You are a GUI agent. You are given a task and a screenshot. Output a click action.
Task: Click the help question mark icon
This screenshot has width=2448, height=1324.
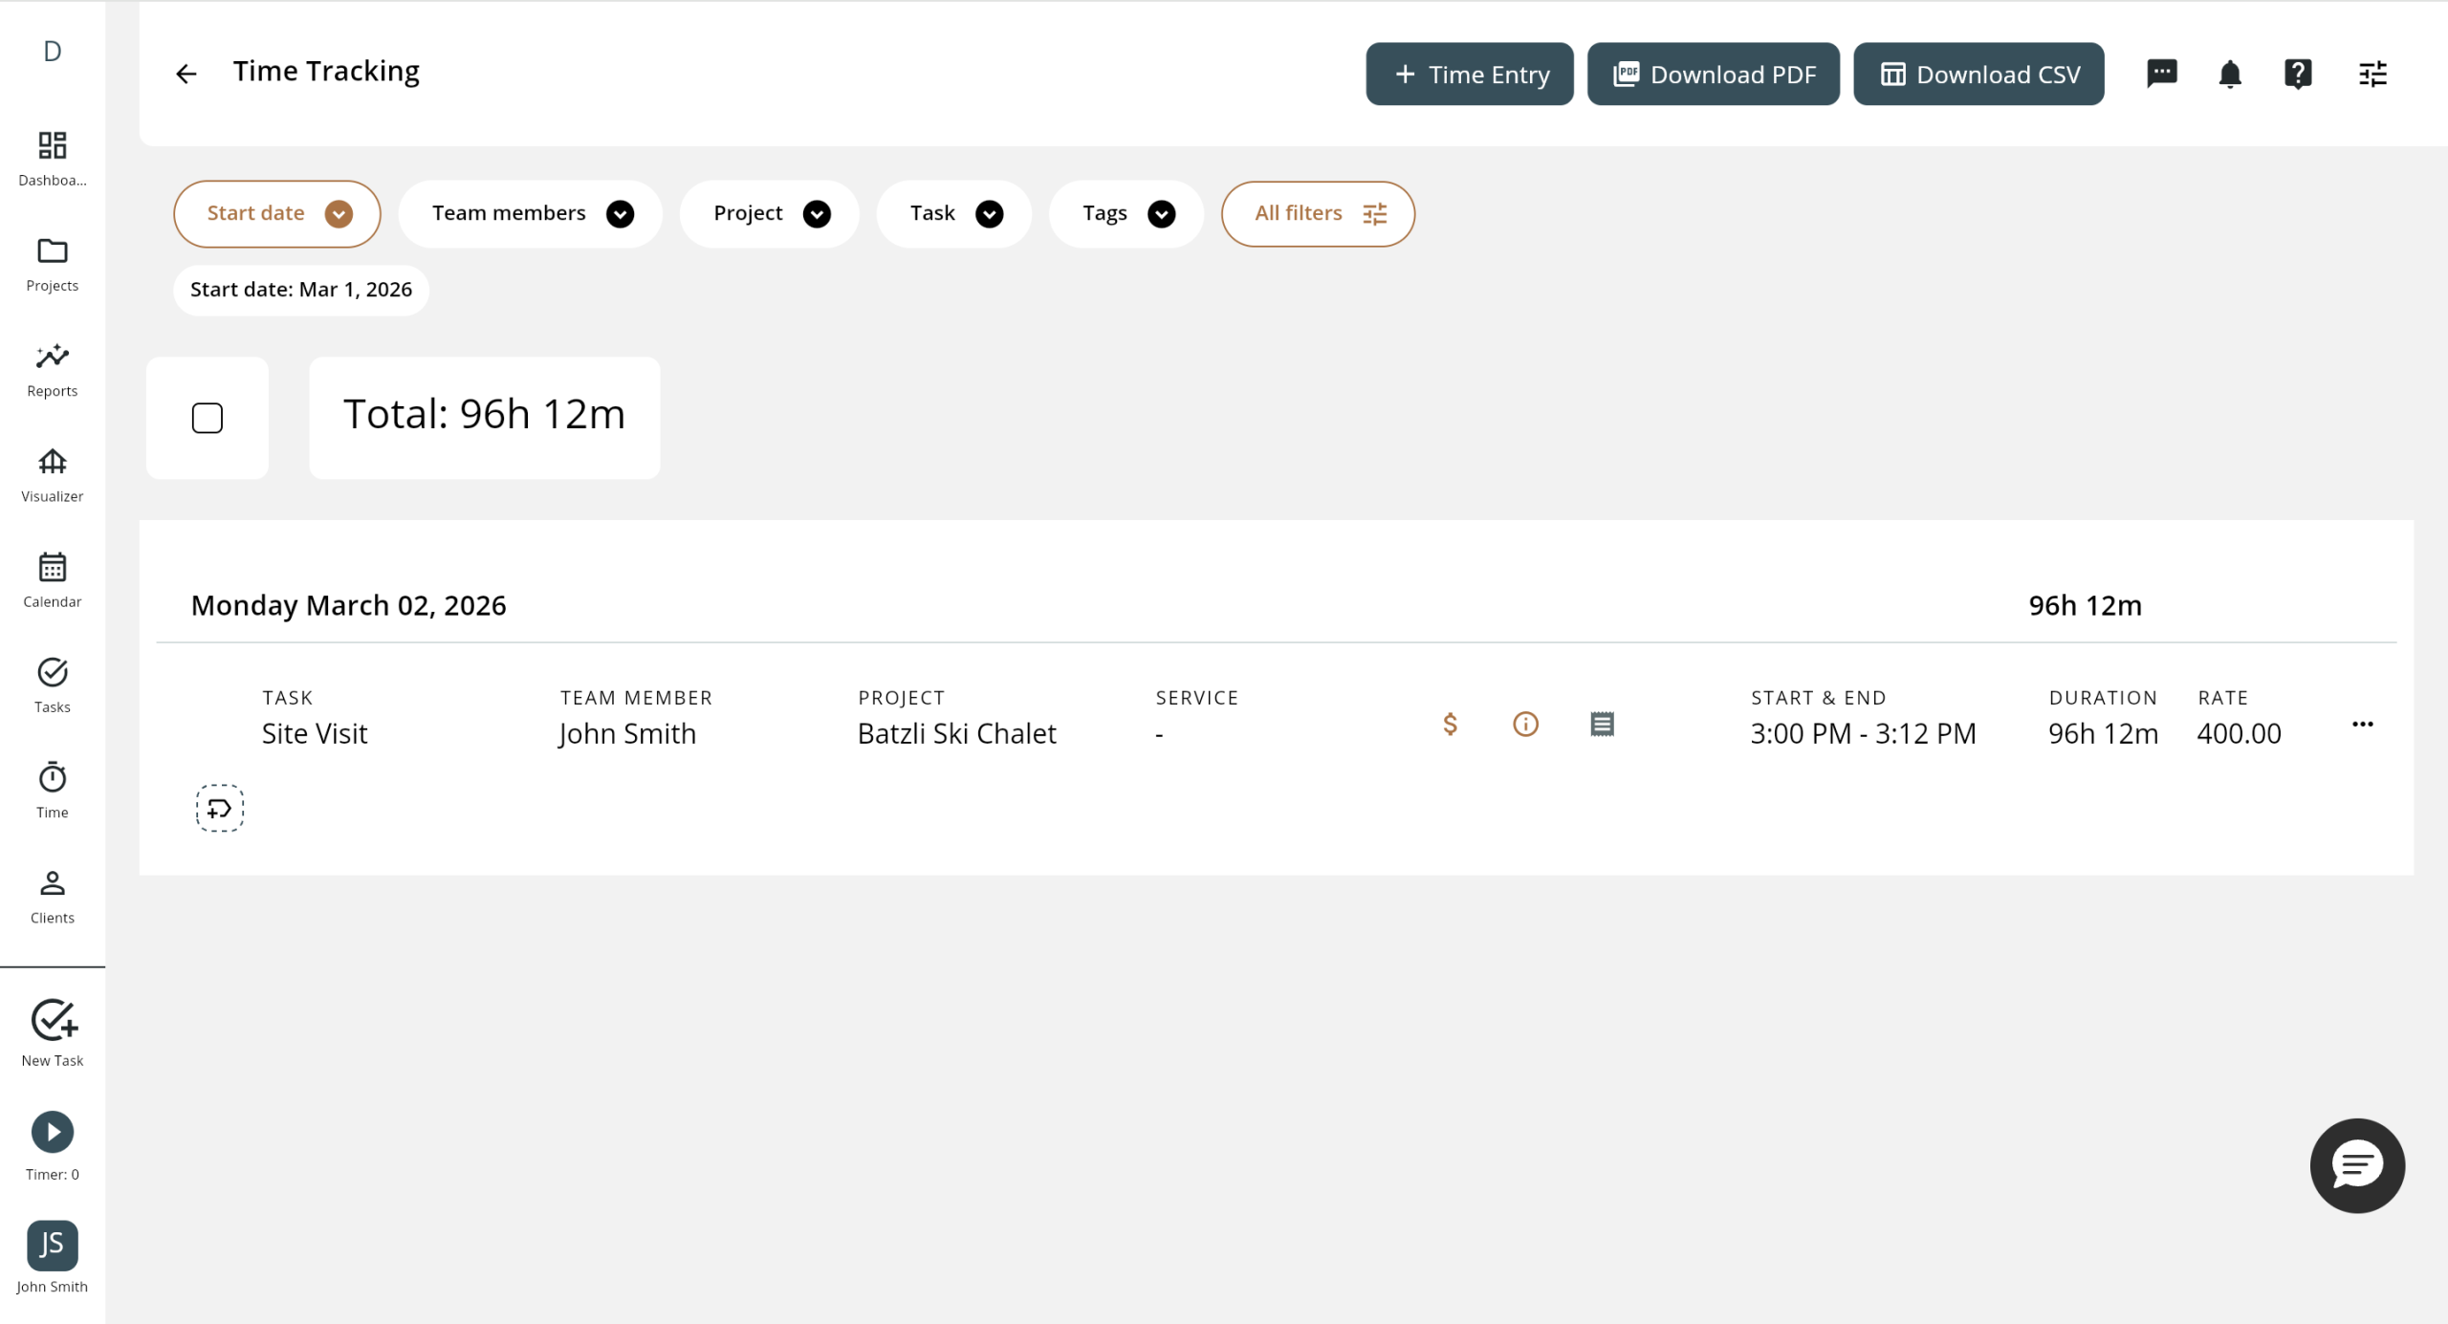click(2297, 74)
